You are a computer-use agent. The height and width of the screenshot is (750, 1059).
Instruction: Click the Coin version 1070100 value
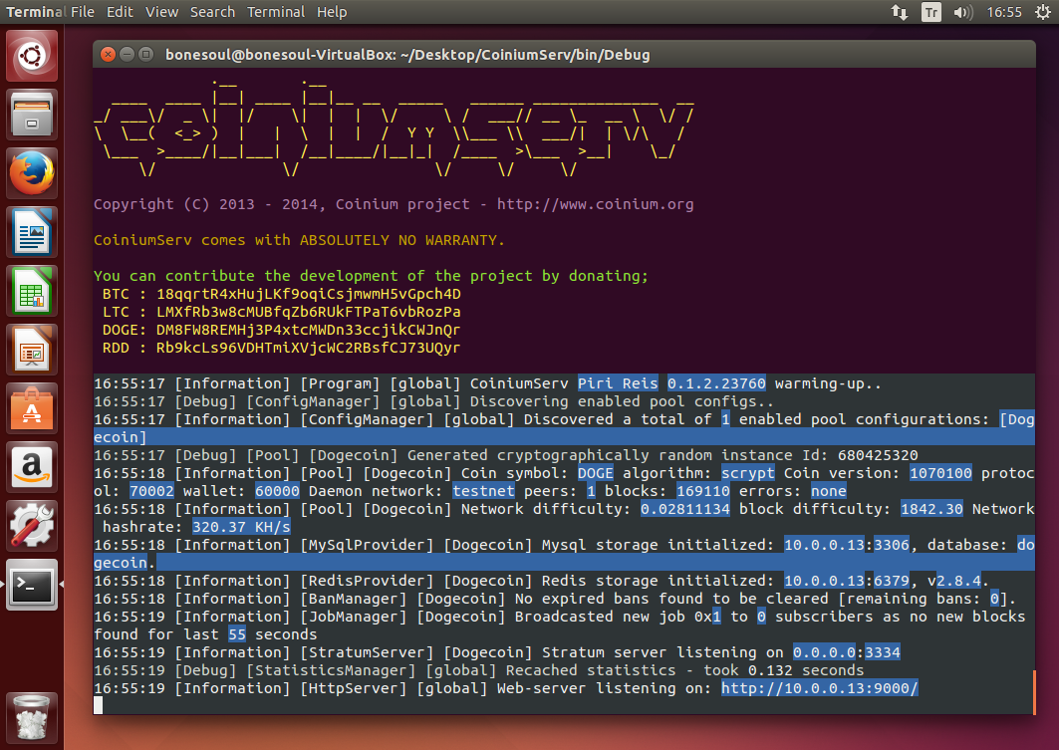pos(940,473)
